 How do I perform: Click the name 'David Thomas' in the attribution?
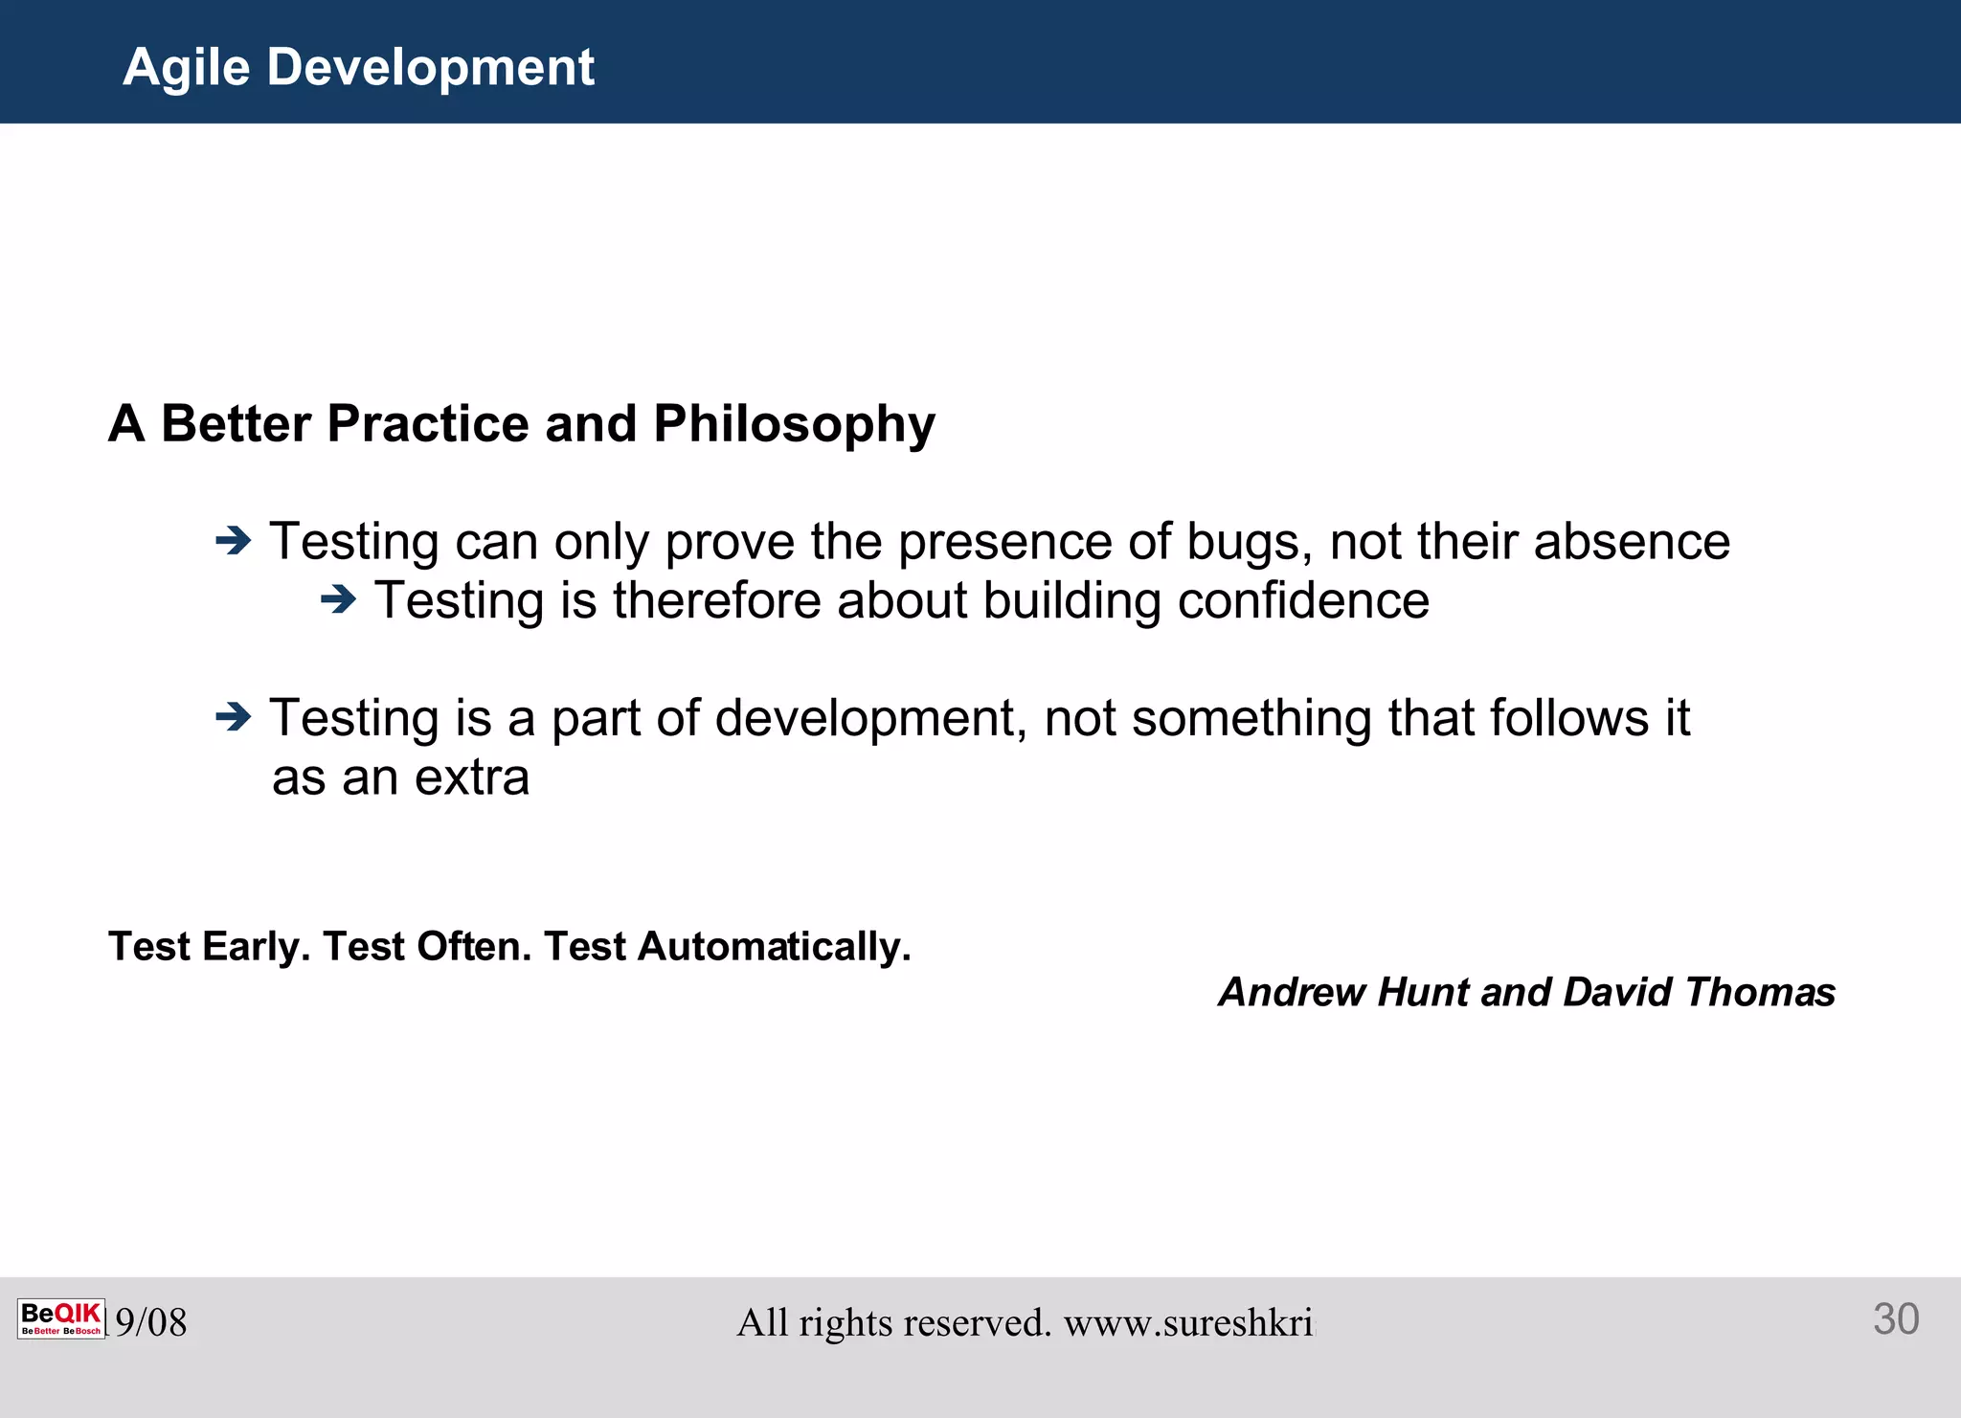pyautogui.click(x=1699, y=992)
